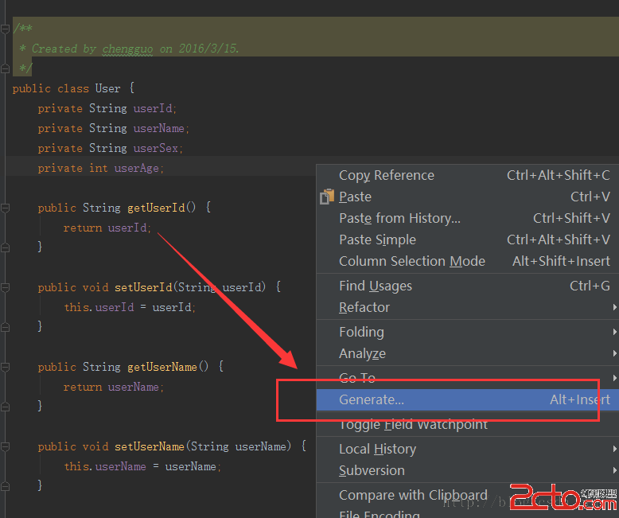
Task: Collapse the getUserName method using gutter fold icon
Action: [x=5, y=367]
